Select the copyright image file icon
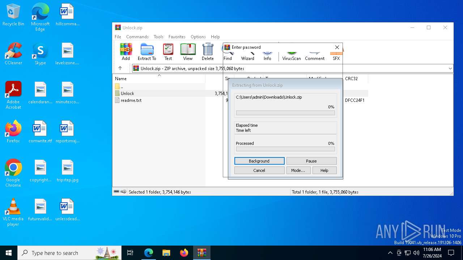Screen dimensions: 463x260 click(40, 171)
